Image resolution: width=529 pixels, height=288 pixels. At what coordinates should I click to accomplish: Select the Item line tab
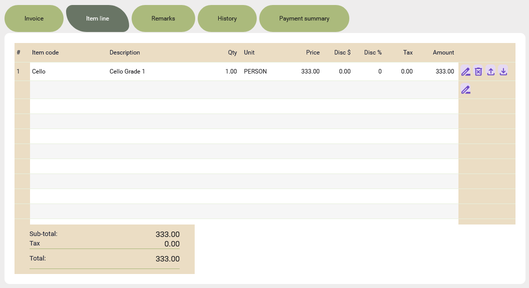pyautogui.click(x=98, y=18)
